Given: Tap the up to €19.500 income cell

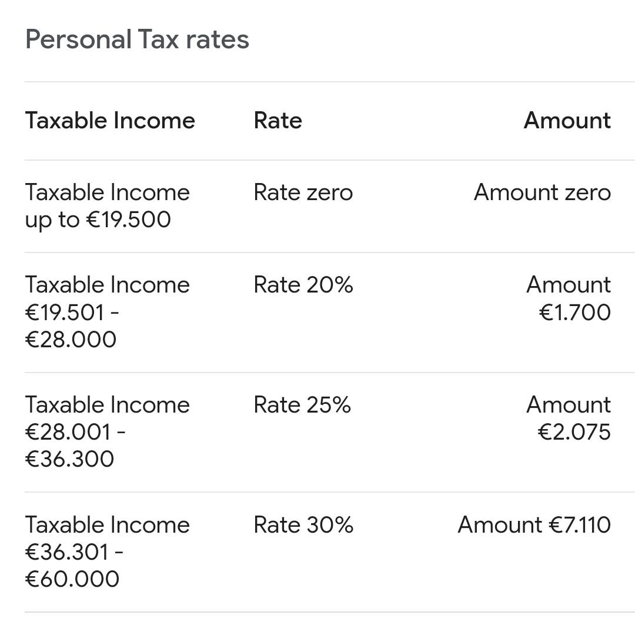Looking at the screenshot, I should tap(98, 220).
